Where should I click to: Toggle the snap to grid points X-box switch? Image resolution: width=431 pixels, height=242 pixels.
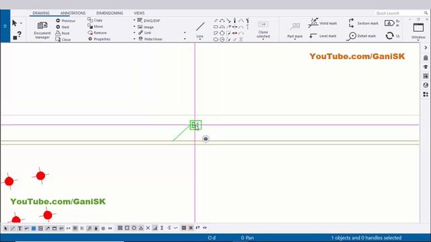(x=120, y=228)
